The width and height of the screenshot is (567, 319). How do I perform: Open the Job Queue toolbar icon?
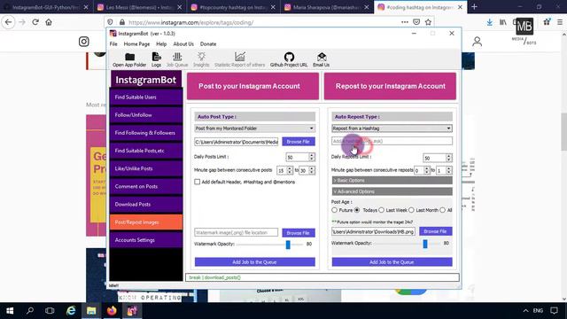click(x=177, y=59)
